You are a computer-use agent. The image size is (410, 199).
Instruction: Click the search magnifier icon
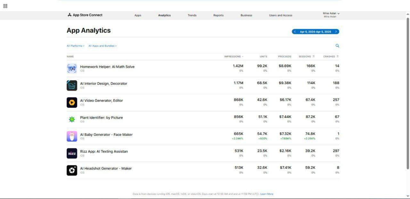tap(337, 46)
